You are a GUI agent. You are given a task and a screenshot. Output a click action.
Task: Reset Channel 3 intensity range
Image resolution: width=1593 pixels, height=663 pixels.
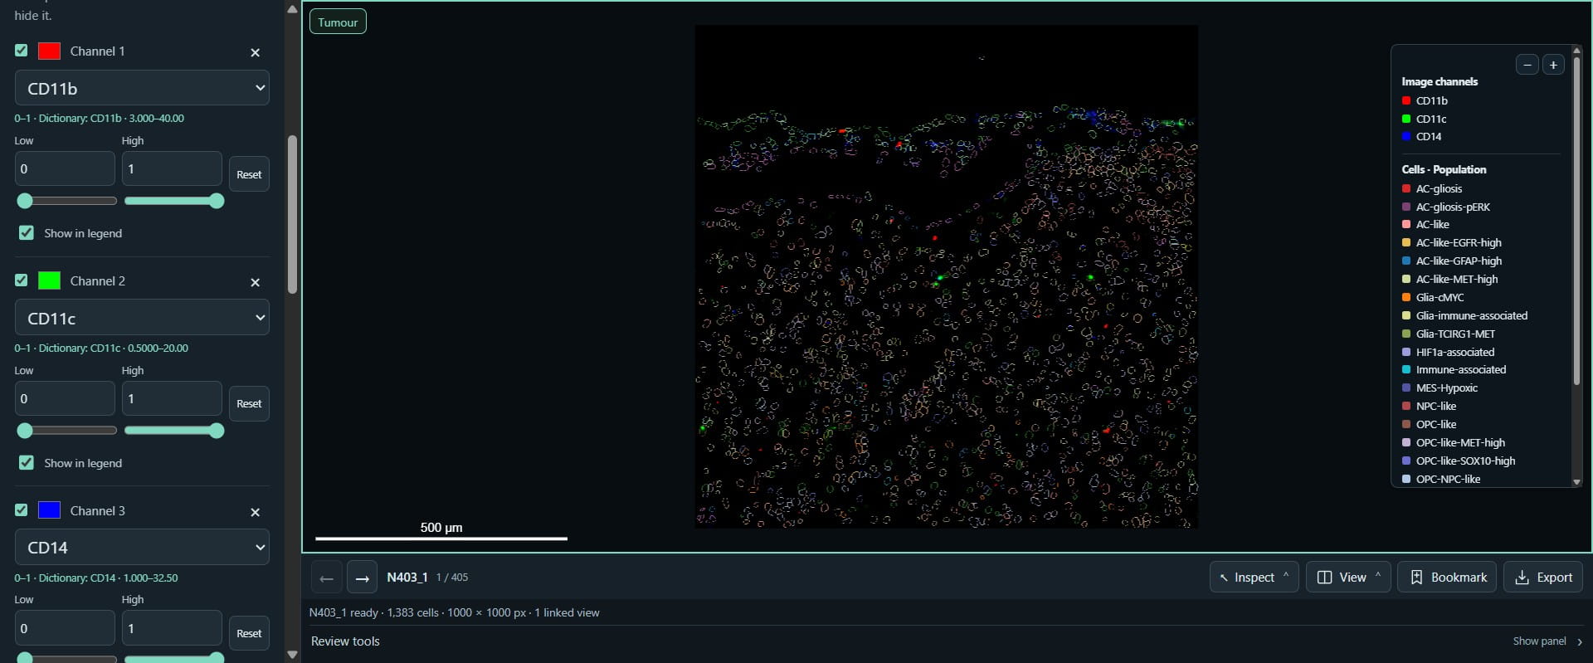[249, 634]
